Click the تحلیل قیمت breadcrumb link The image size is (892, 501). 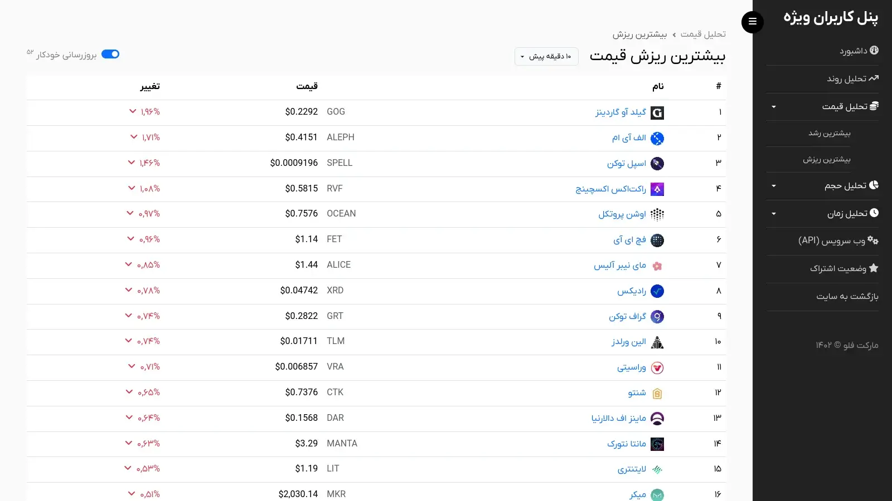coord(703,35)
